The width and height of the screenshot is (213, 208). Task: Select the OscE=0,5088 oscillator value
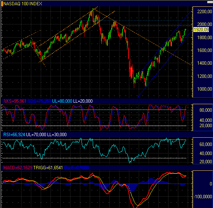(x=77, y=168)
